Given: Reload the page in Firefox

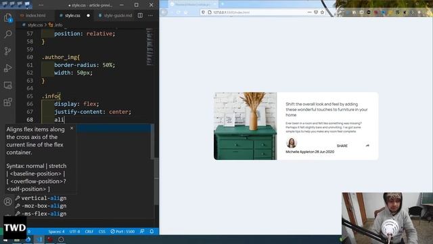Looking at the screenshot, I should point(179,12).
